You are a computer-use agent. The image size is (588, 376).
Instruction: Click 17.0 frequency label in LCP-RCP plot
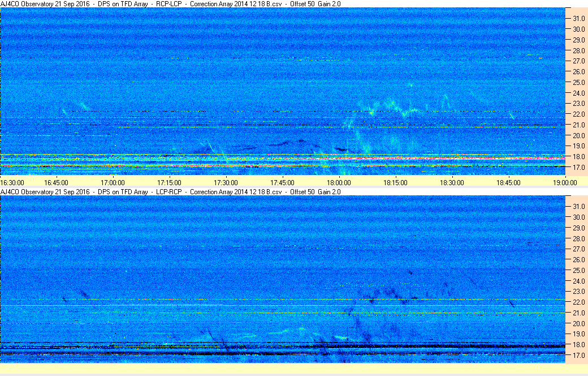[x=578, y=355]
